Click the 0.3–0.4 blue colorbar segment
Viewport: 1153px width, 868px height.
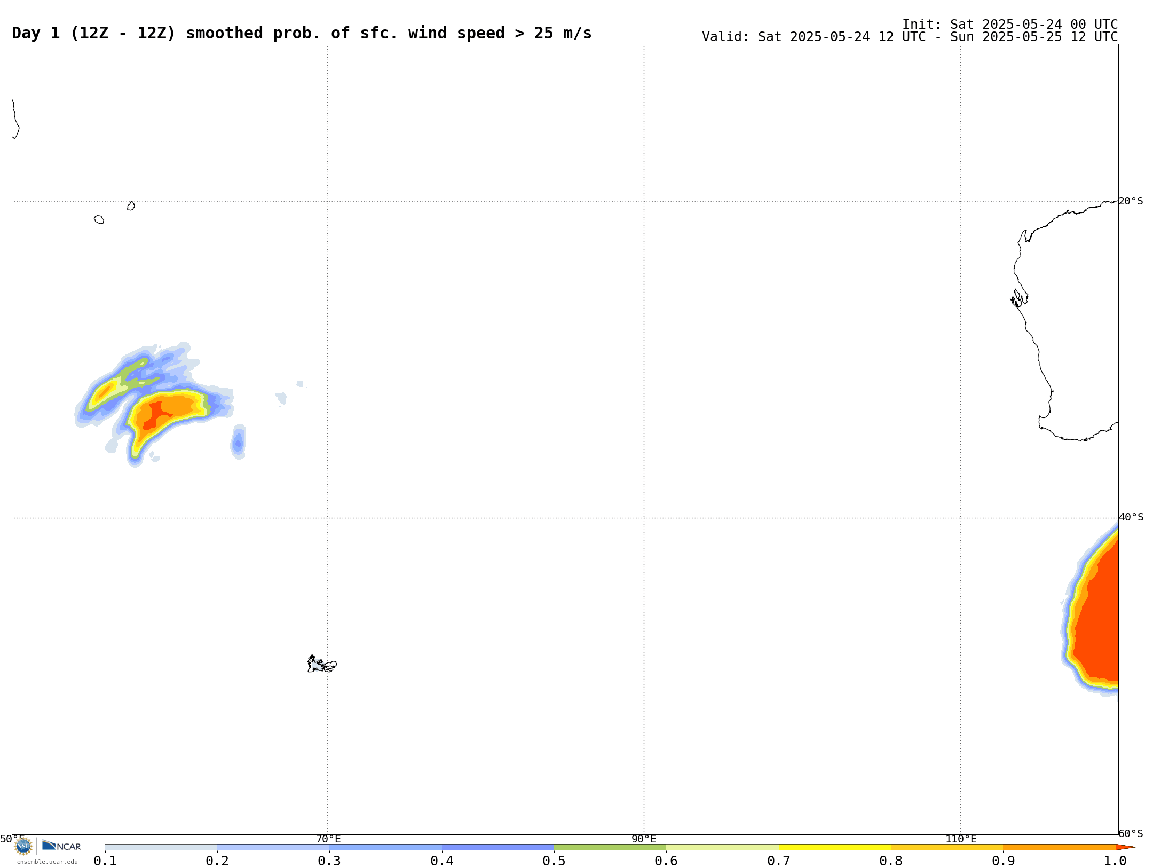[x=385, y=847]
